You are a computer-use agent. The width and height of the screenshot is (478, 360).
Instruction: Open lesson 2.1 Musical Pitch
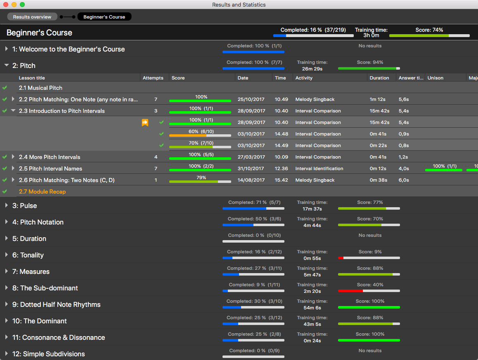[40, 88]
